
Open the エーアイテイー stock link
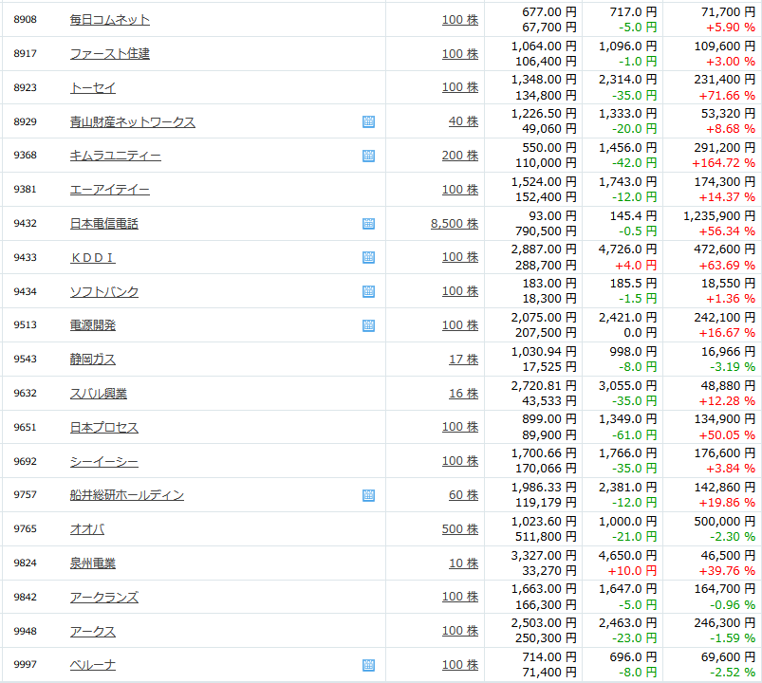[x=110, y=190]
